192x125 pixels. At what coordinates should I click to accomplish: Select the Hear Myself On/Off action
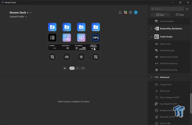click(169, 104)
